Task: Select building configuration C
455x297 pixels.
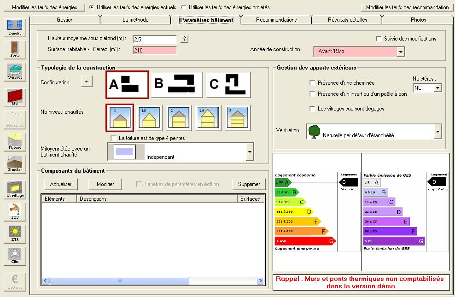Action: [x=228, y=85]
